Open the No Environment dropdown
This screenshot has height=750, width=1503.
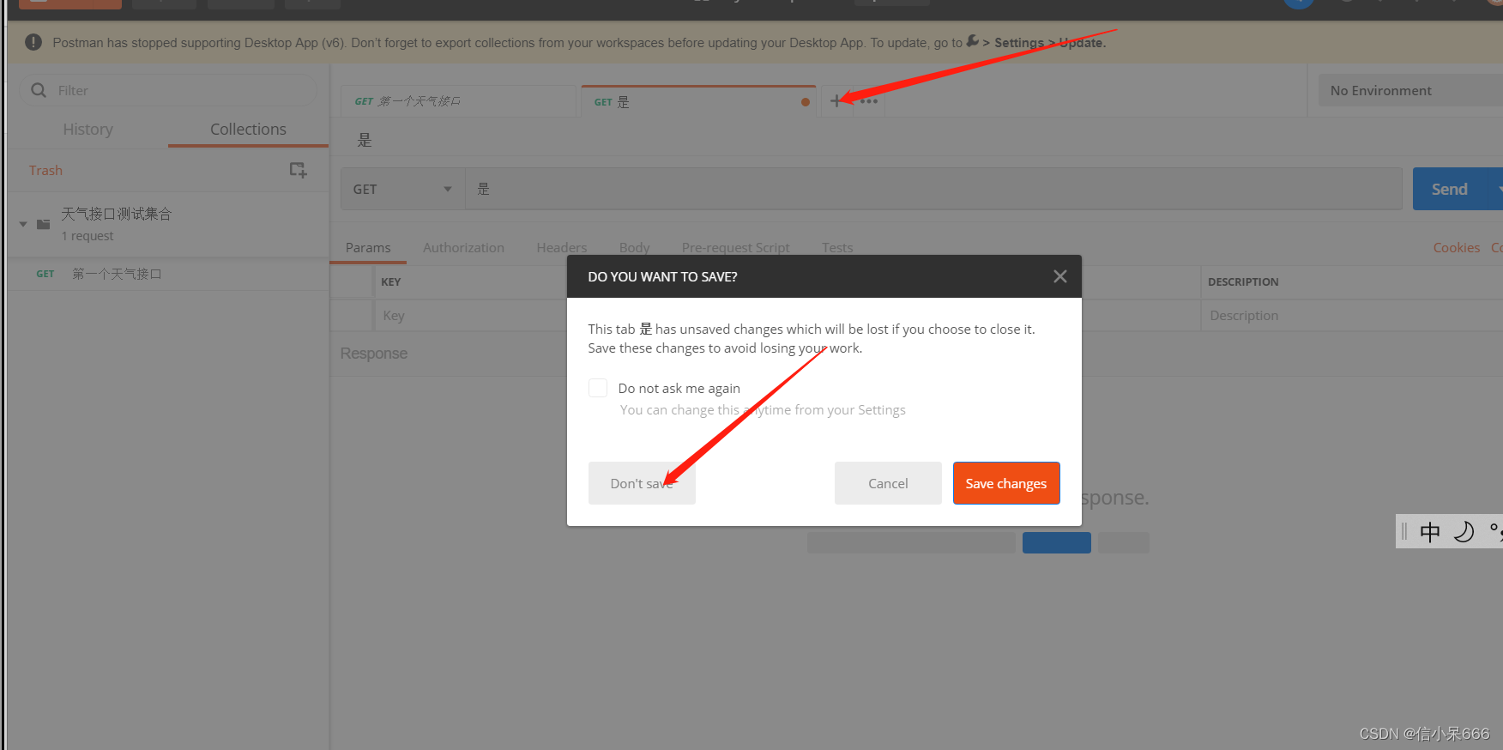pos(1410,90)
